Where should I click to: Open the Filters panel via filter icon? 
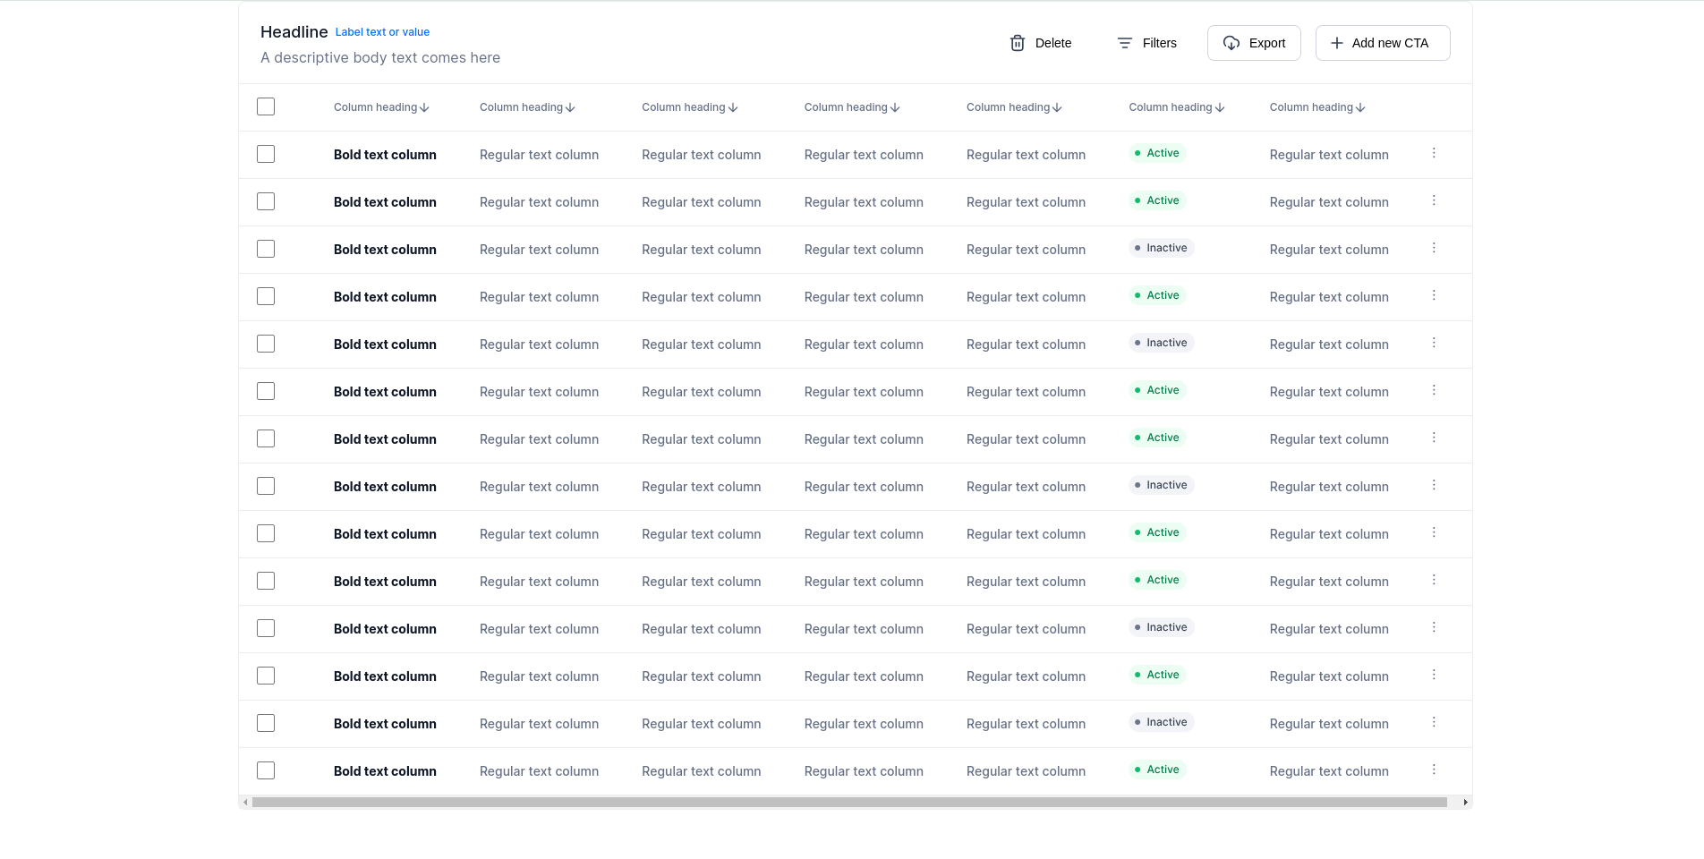click(x=1124, y=42)
